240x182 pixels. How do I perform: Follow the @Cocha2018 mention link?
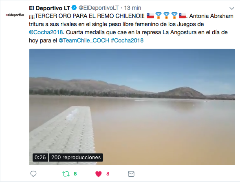pyautogui.click(x=46, y=32)
